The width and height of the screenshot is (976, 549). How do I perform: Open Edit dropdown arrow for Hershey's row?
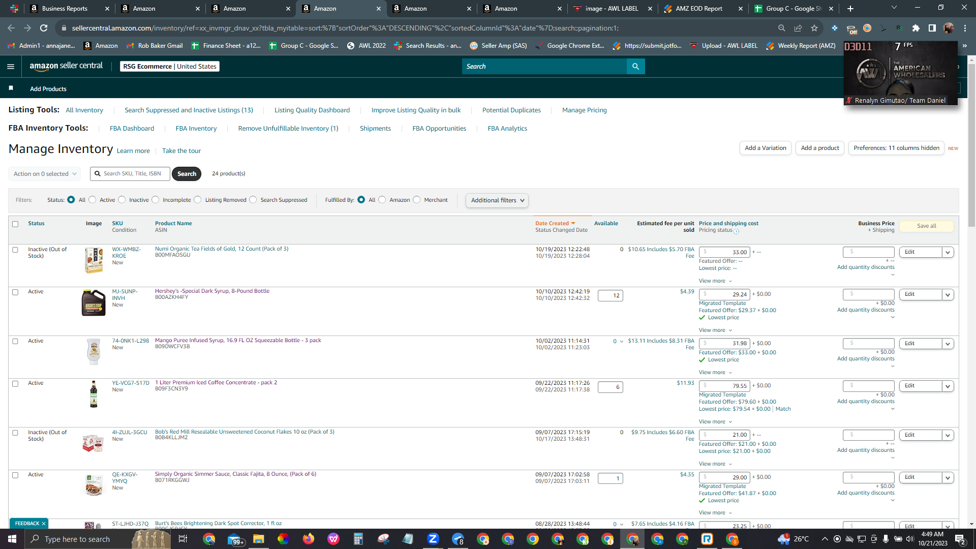pos(948,295)
